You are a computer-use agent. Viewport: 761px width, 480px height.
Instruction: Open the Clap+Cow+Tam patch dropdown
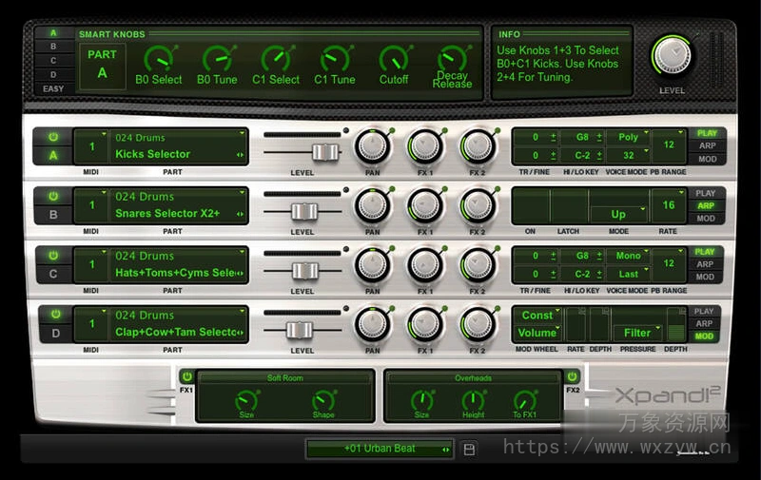179,332
